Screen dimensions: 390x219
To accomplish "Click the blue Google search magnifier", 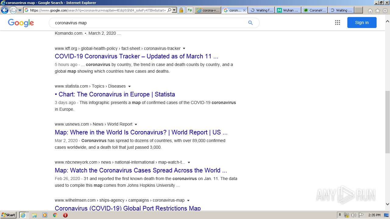I will pos(250,23).
